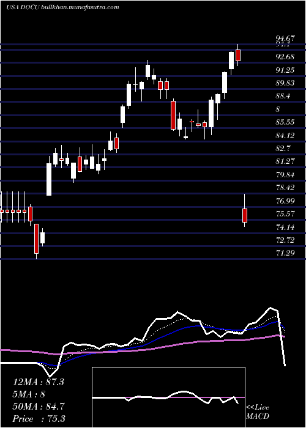
Task: Select the Price : 75.3 readout
Action: [x=39, y=419]
